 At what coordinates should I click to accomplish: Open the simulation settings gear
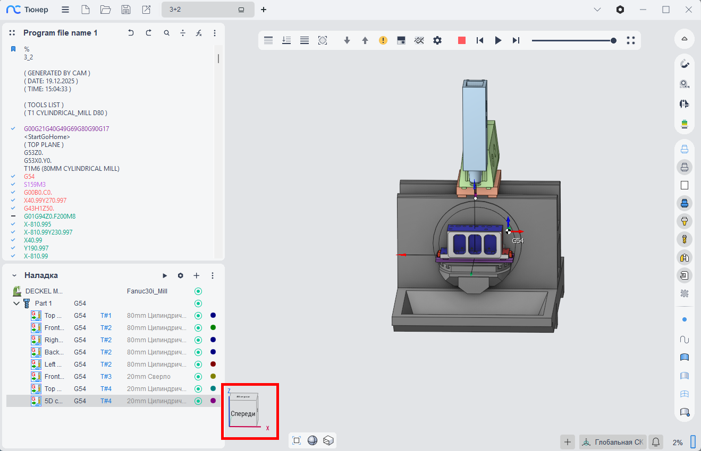pyautogui.click(x=437, y=40)
